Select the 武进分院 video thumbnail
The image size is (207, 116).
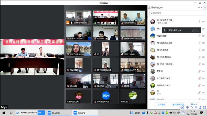[106, 33]
